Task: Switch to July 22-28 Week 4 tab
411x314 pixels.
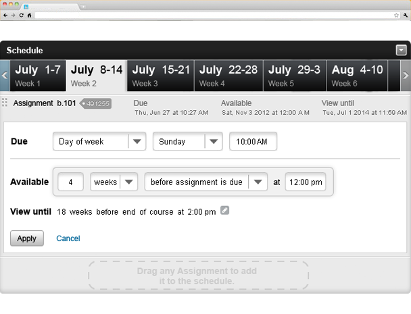Action: tap(228, 76)
